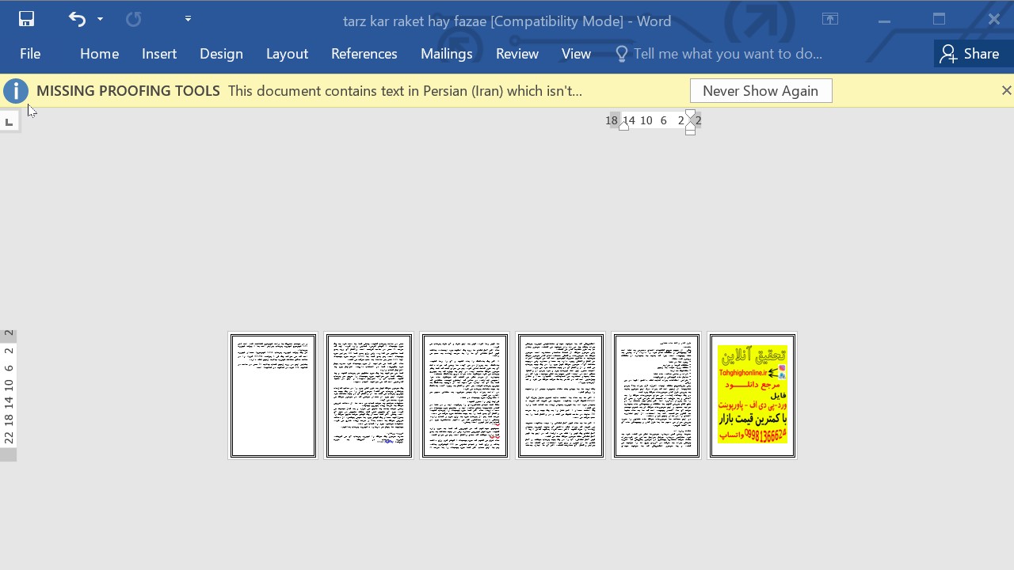Select the Mailings tab
Viewport: 1014px width, 570px height.
(447, 54)
